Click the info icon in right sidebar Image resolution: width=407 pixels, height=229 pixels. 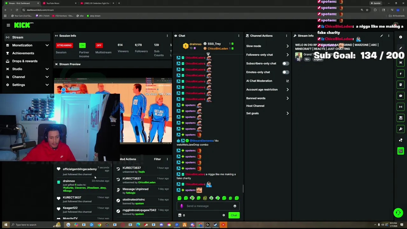(x=401, y=37)
